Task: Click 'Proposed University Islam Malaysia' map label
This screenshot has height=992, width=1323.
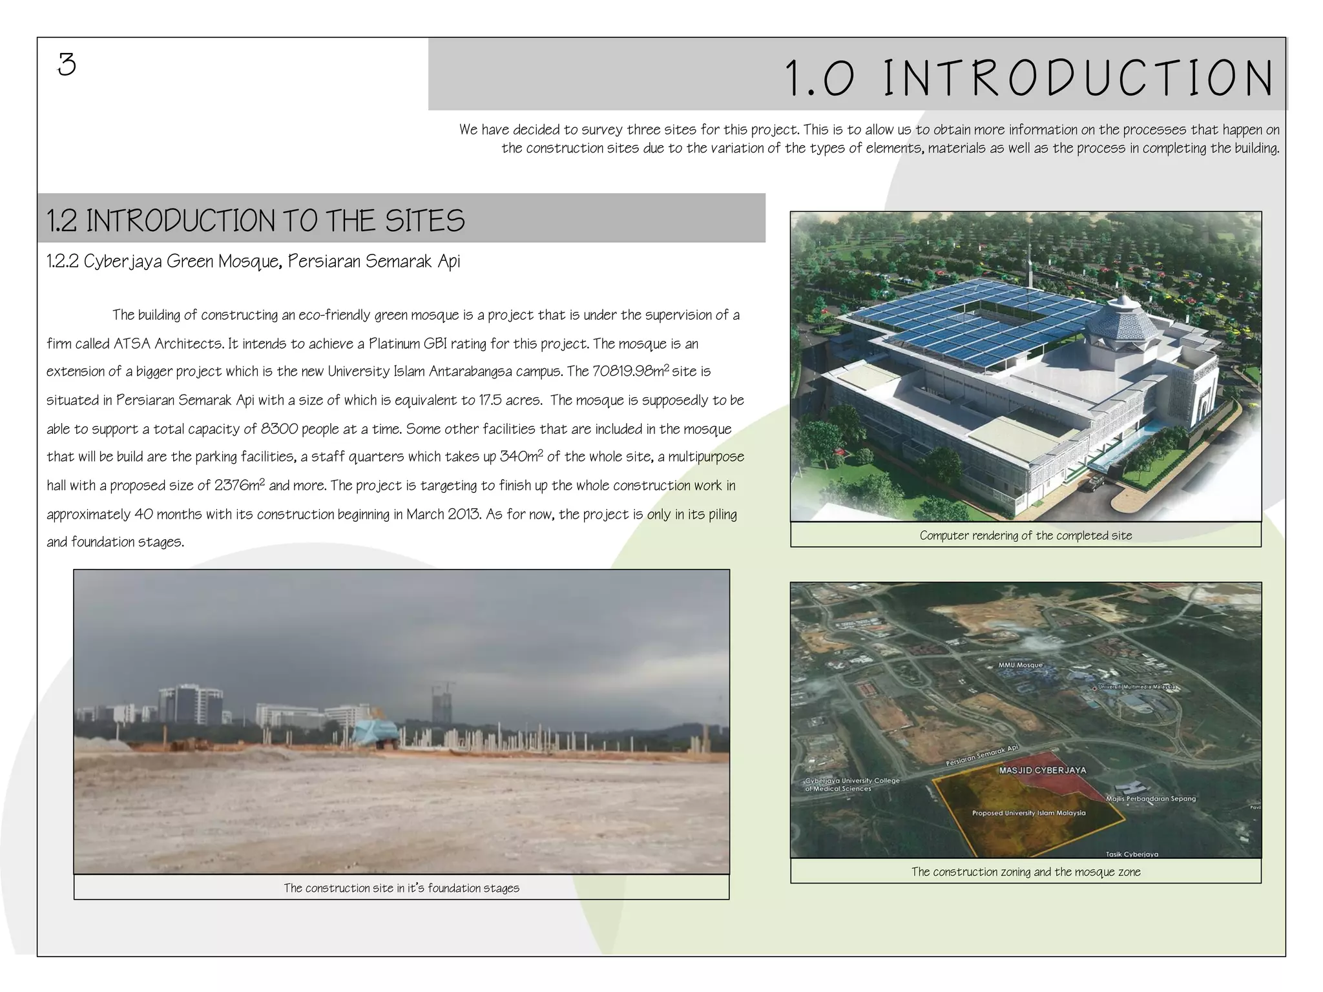Action: pos(1029,813)
